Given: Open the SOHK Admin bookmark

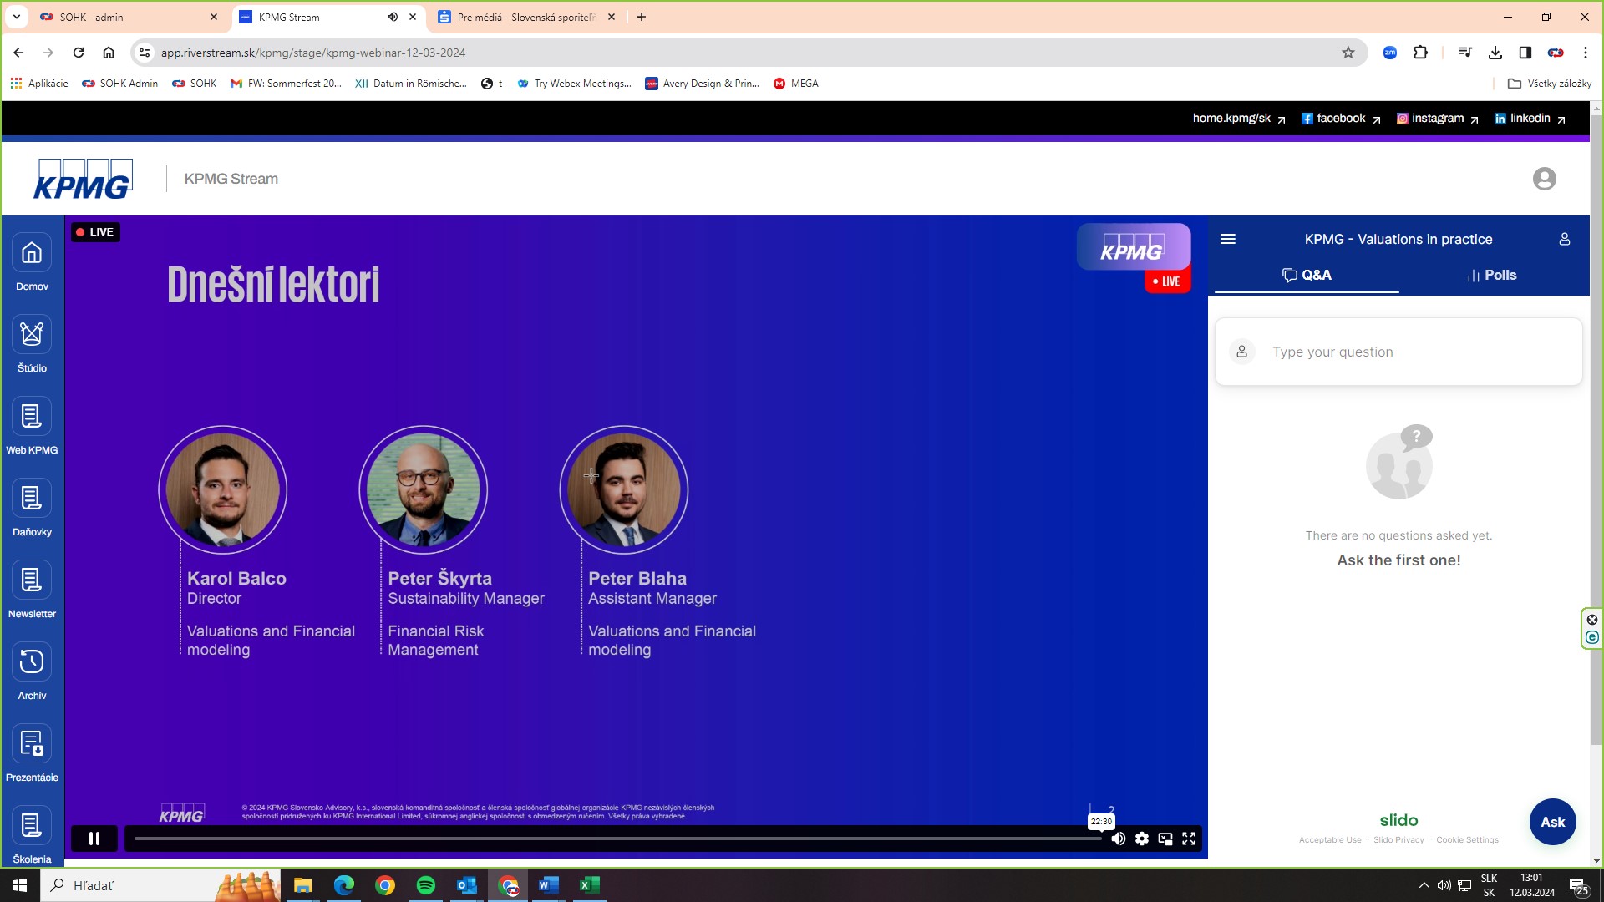Looking at the screenshot, I should [x=120, y=84].
